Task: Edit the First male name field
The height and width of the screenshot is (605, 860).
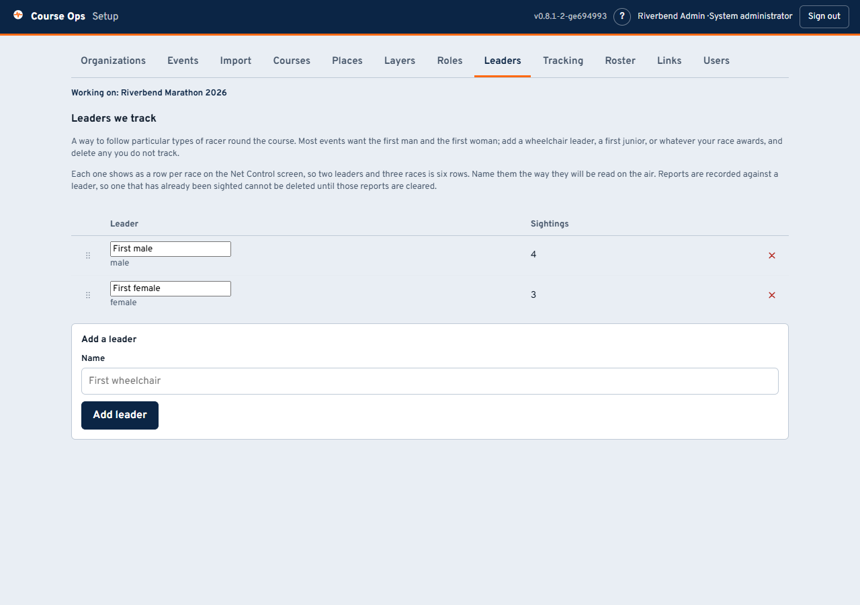Action: click(171, 249)
